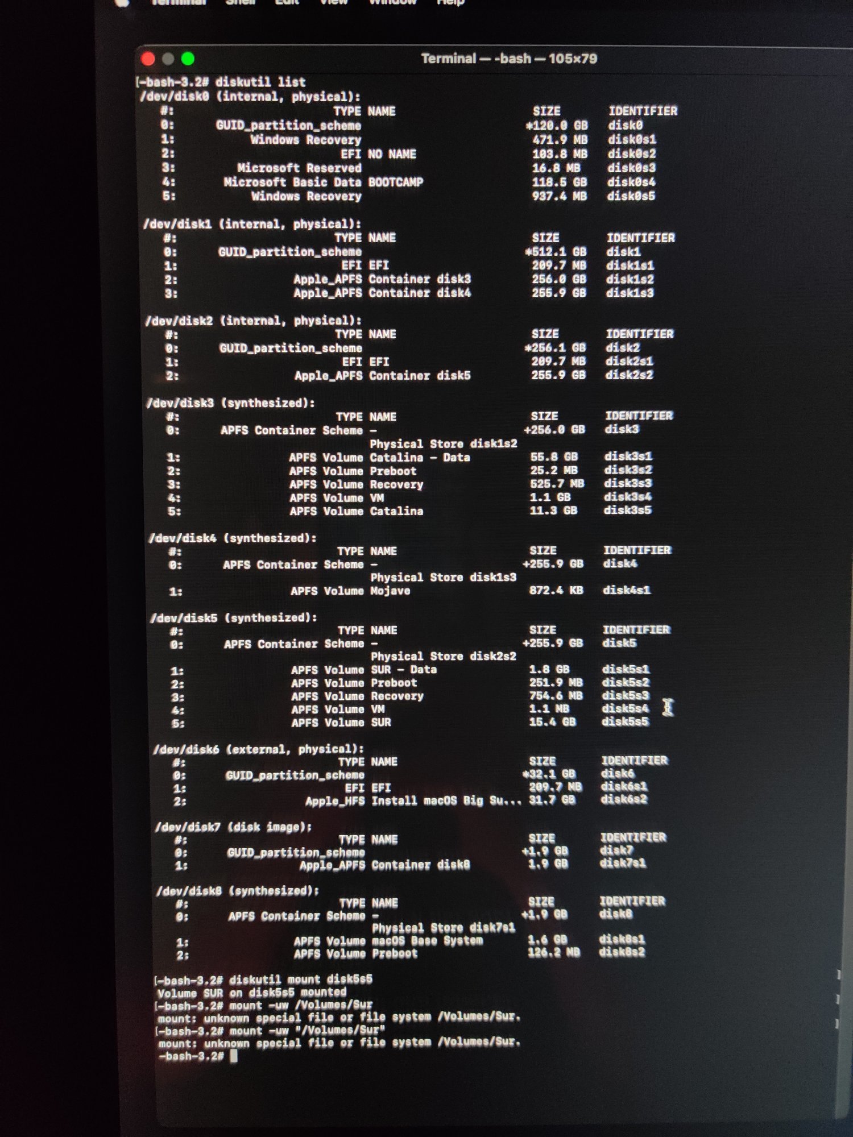Screen dimensions: 853x1137
Task: Click the size value '31.7 GB'
Action: click(x=552, y=800)
